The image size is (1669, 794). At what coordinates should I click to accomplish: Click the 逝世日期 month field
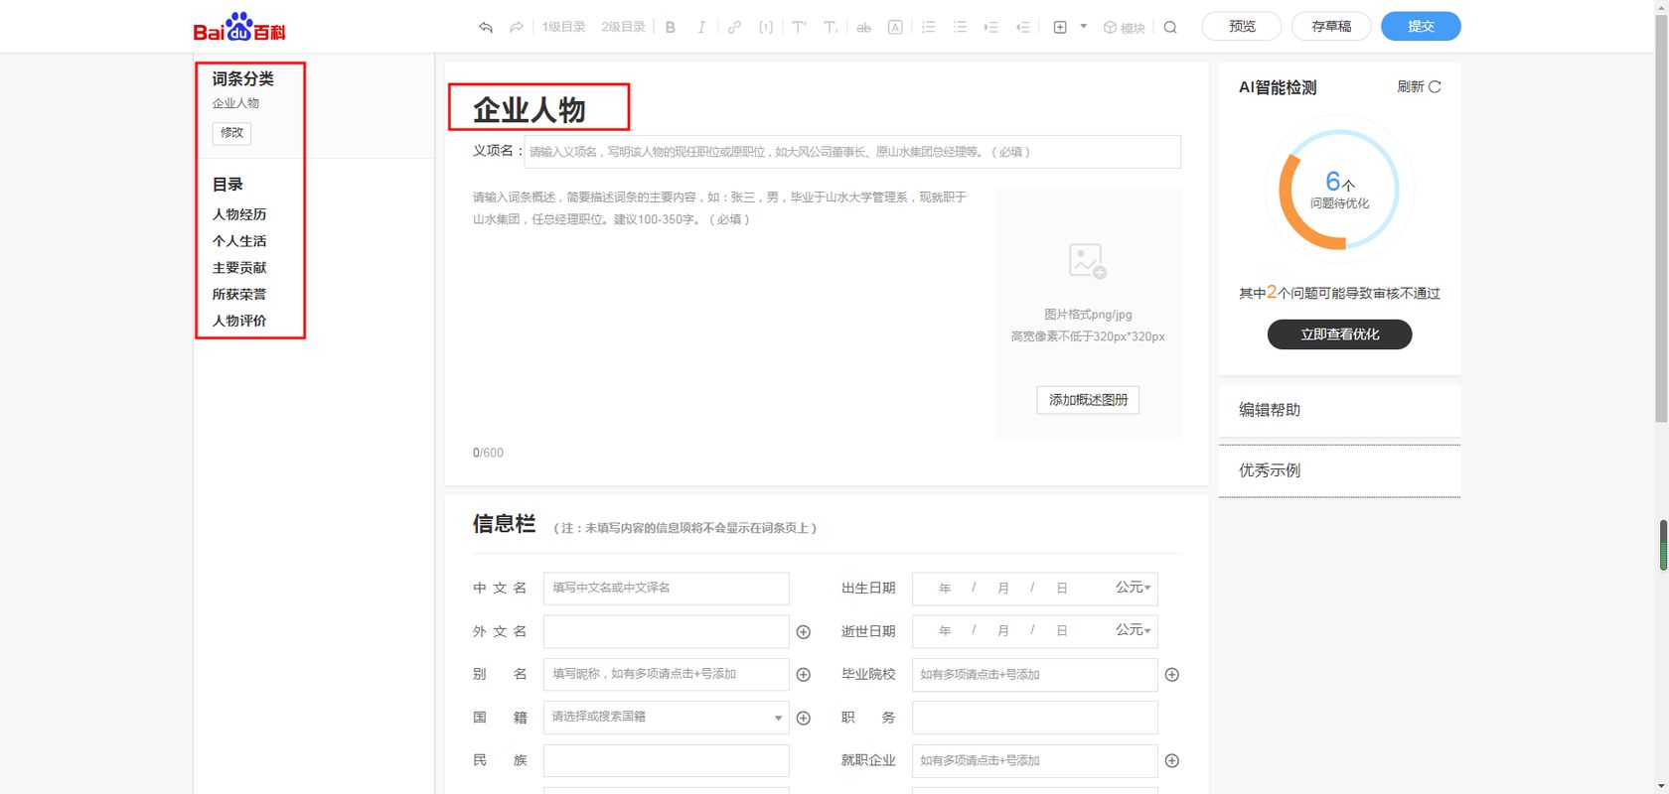pyautogui.click(x=1003, y=631)
